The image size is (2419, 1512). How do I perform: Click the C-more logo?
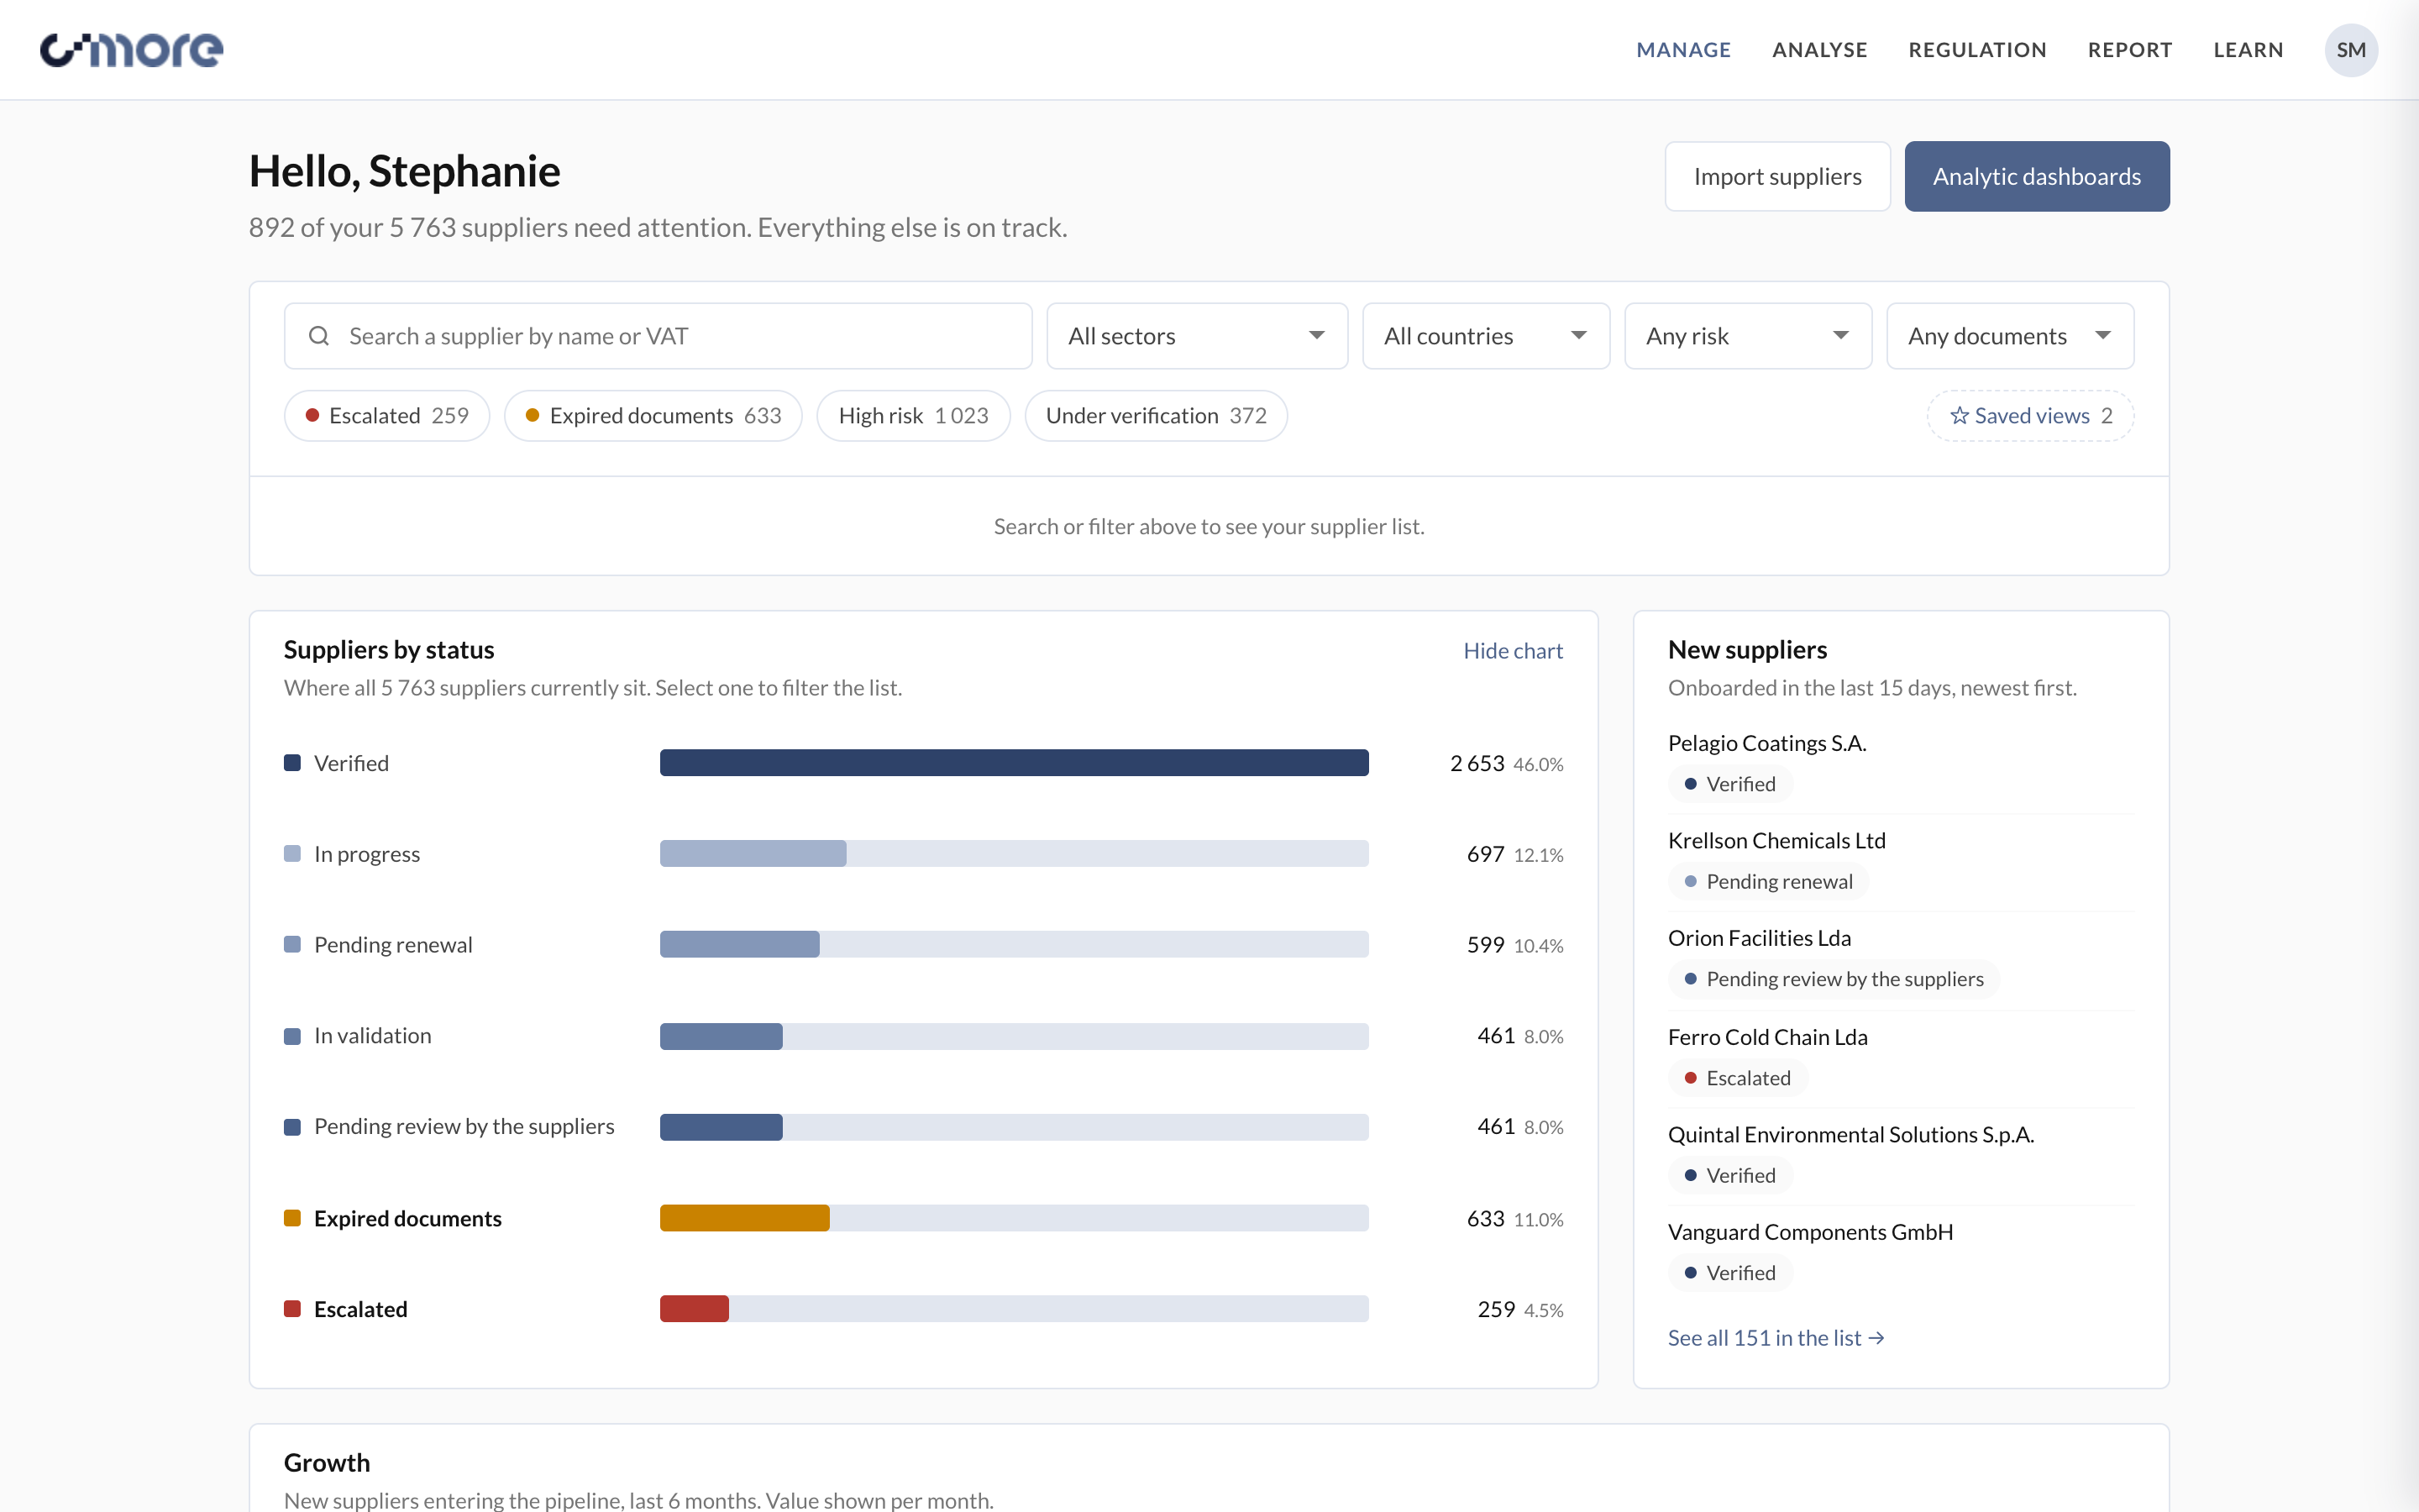click(x=131, y=50)
